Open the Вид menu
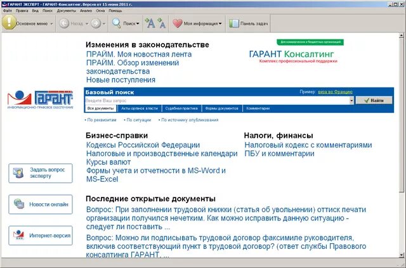The width and height of the screenshot is (406, 268). coord(36,11)
